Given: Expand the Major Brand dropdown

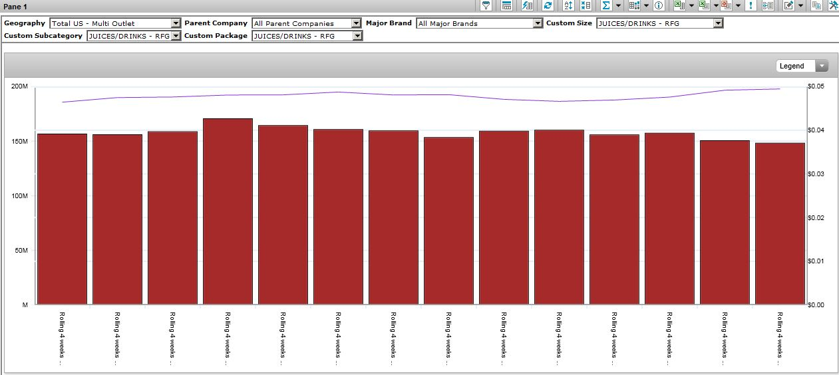Looking at the screenshot, I should tap(538, 23).
